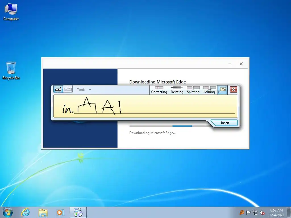Click the muted volume tray icon

(x=262, y=213)
